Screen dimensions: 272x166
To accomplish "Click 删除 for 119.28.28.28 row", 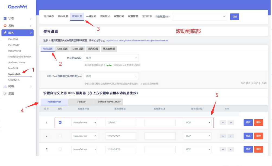I will [259, 149].
